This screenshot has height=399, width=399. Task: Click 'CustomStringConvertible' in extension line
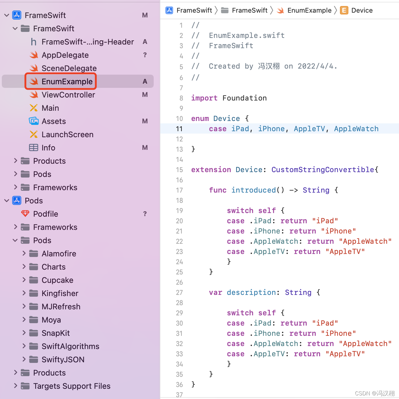point(323,170)
